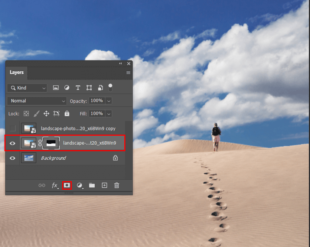310x247 pixels.
Task: Click the Lock all padlock icon
Action: [x=67, y=114]
